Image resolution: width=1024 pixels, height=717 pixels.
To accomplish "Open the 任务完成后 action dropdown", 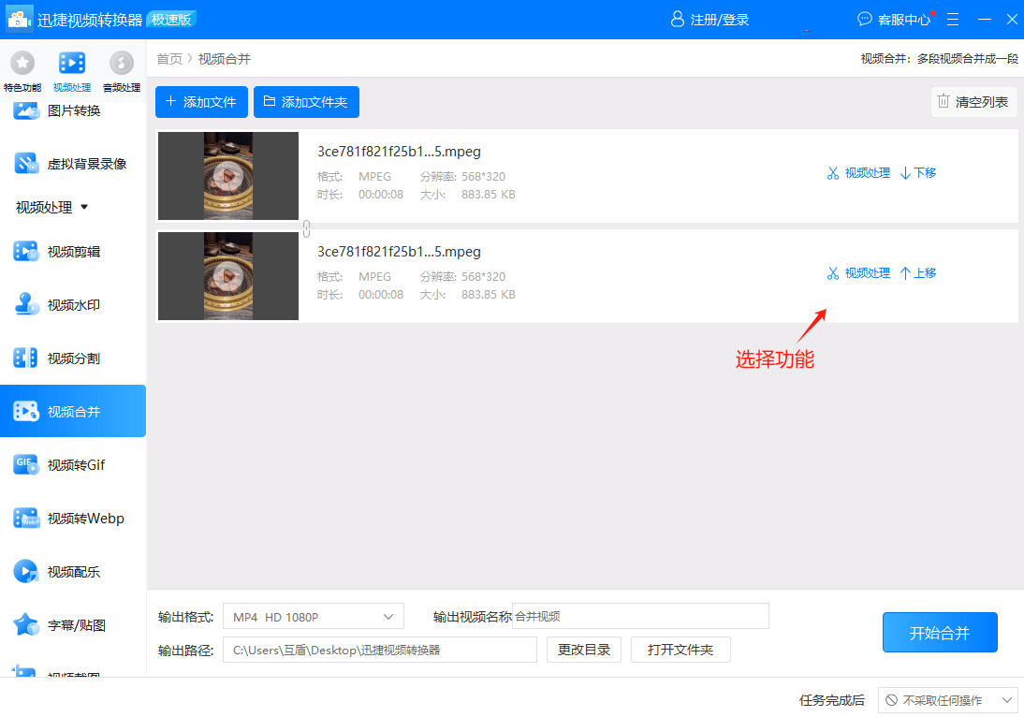I will point(947,700).
